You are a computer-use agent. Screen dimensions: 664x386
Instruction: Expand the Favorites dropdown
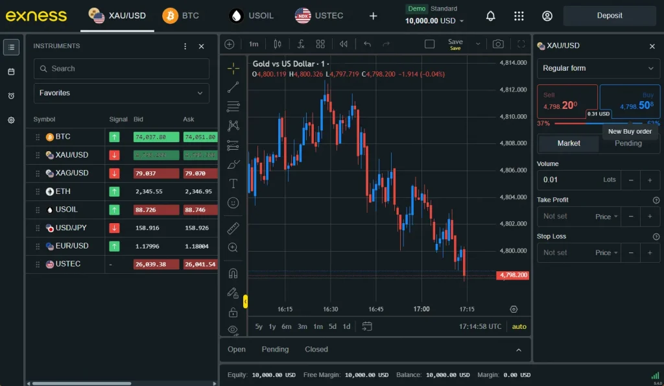coord(121,93)
